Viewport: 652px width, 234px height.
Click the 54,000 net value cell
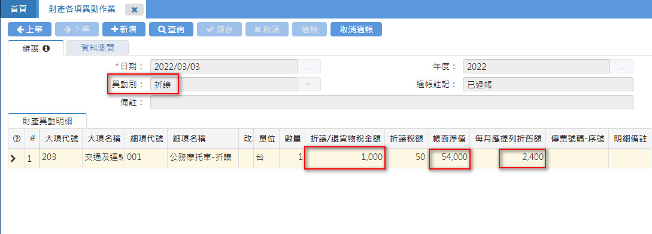(449, 159)
